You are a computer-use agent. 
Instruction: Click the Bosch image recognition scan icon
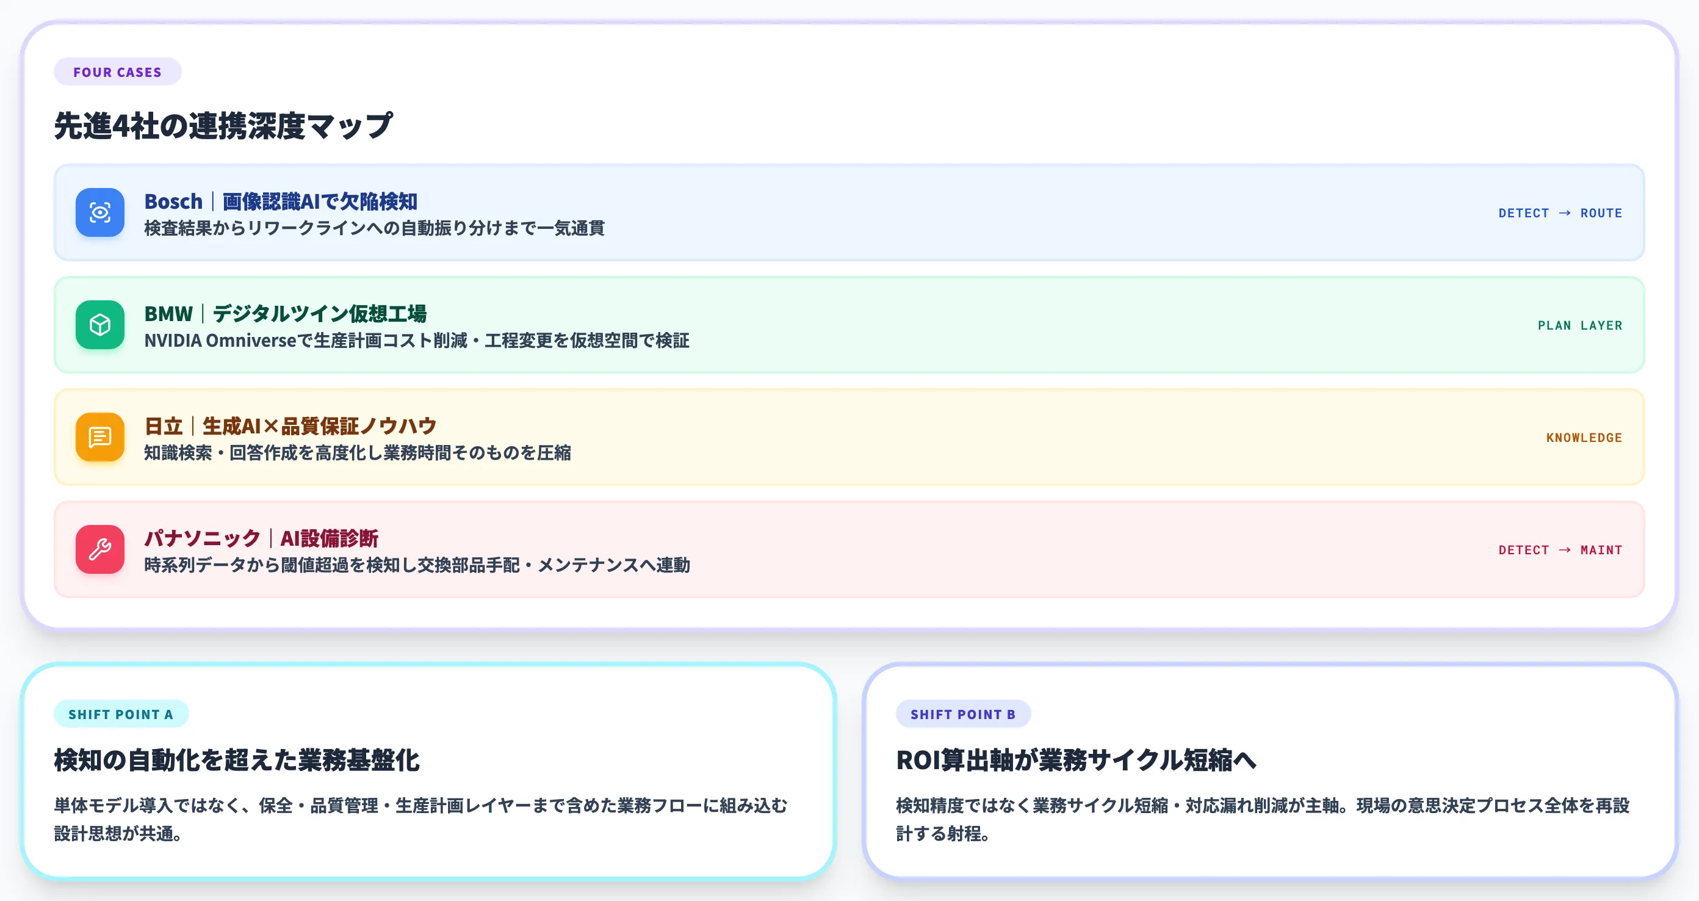click(x=99, y=212)
